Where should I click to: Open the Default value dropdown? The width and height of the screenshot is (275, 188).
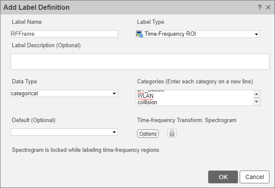[114, 132]
